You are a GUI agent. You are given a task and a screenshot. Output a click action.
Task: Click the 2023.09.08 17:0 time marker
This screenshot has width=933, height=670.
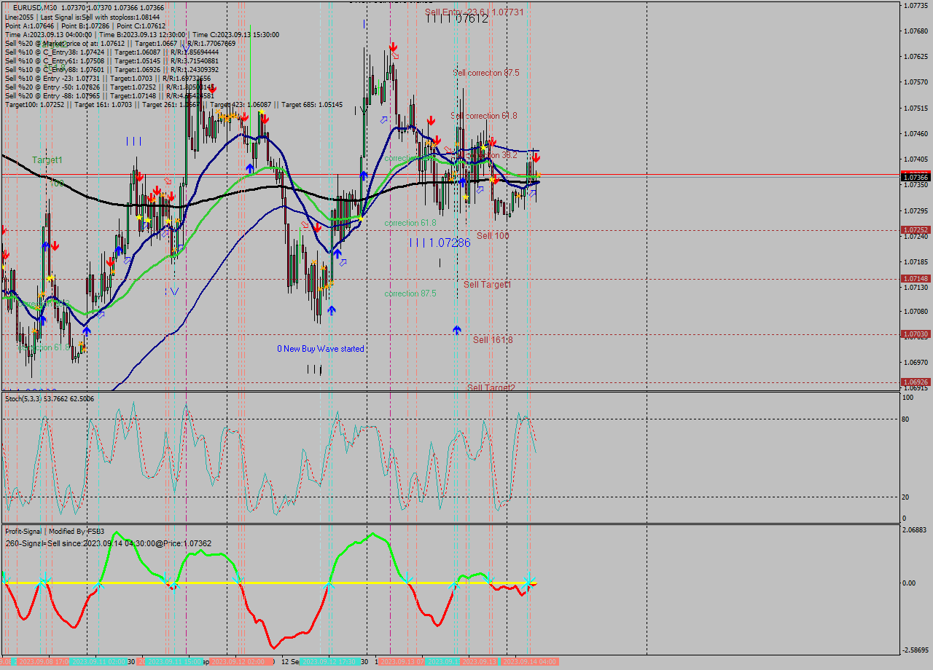[x=42, y=661]
